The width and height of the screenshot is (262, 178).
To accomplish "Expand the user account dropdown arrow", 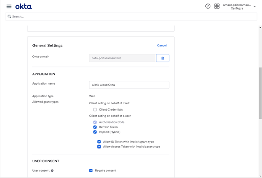I will point(254,7).
